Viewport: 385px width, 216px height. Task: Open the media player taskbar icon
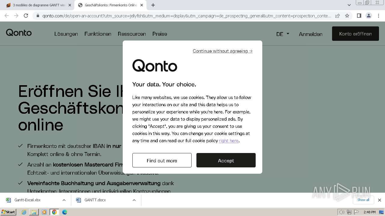point(44,212)
